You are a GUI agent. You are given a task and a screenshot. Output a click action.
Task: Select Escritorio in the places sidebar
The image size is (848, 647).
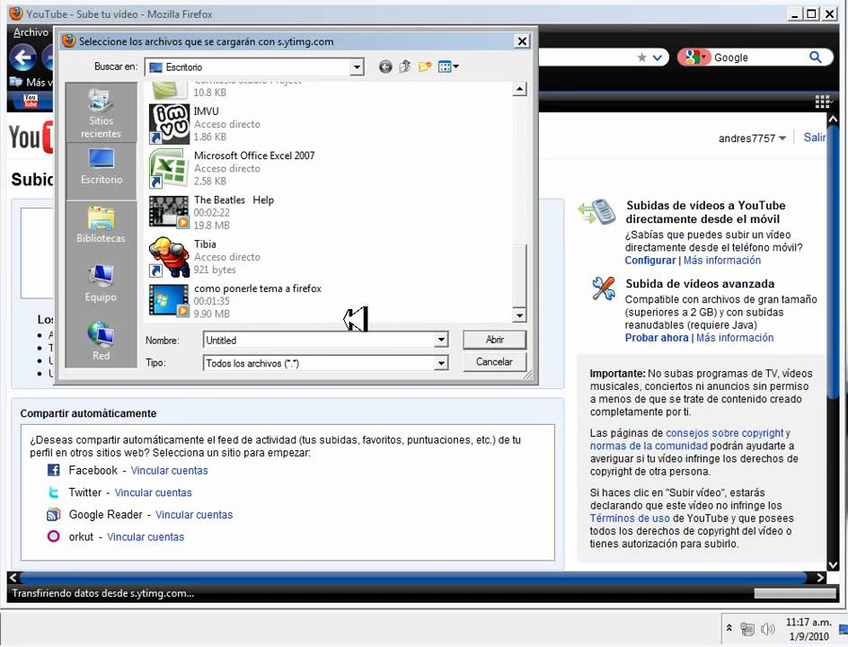coord(101,167)
